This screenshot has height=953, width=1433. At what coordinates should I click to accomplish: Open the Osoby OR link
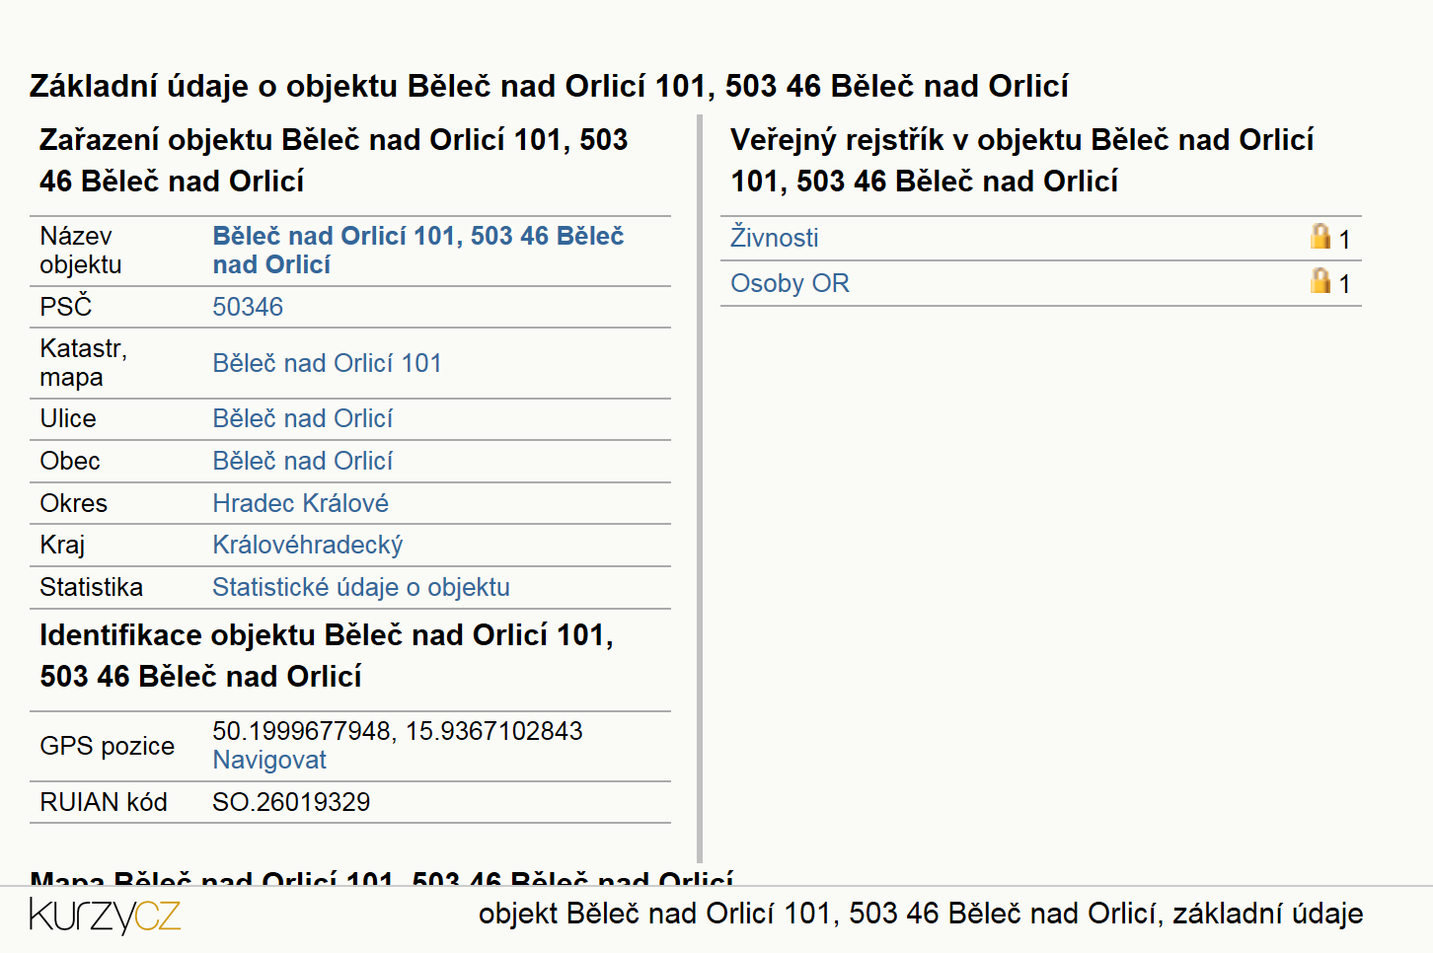790,283
